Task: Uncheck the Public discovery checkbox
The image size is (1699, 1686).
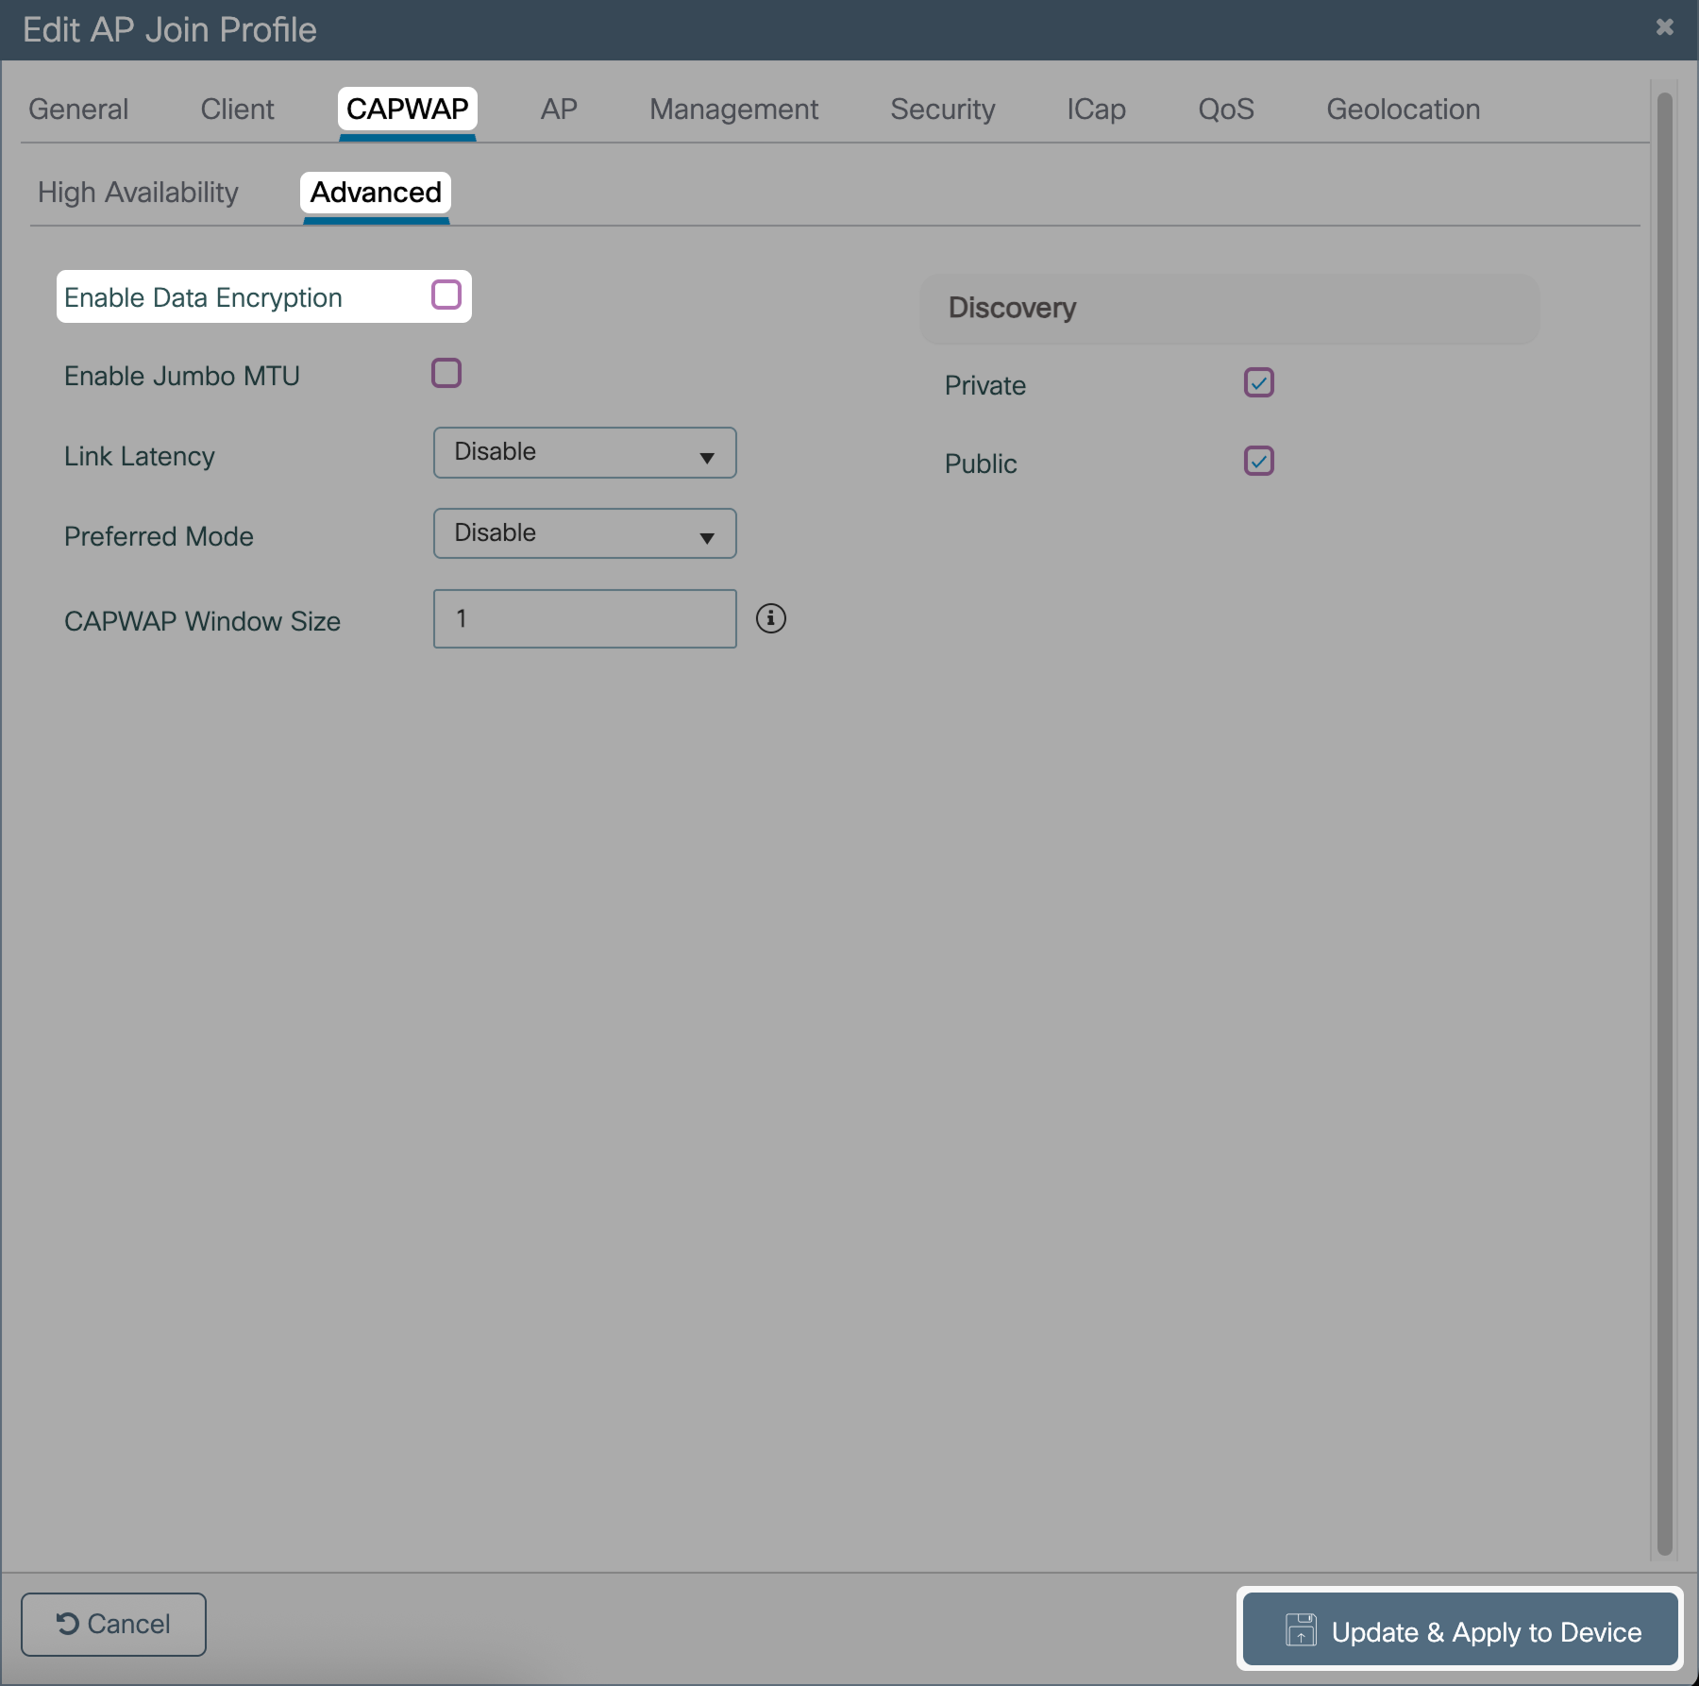Action: pos(1258,461)
